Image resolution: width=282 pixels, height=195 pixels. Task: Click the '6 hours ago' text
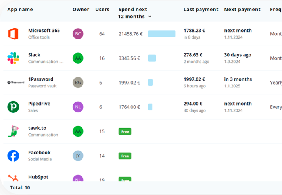pyautogui.click(x=194, y=86)
